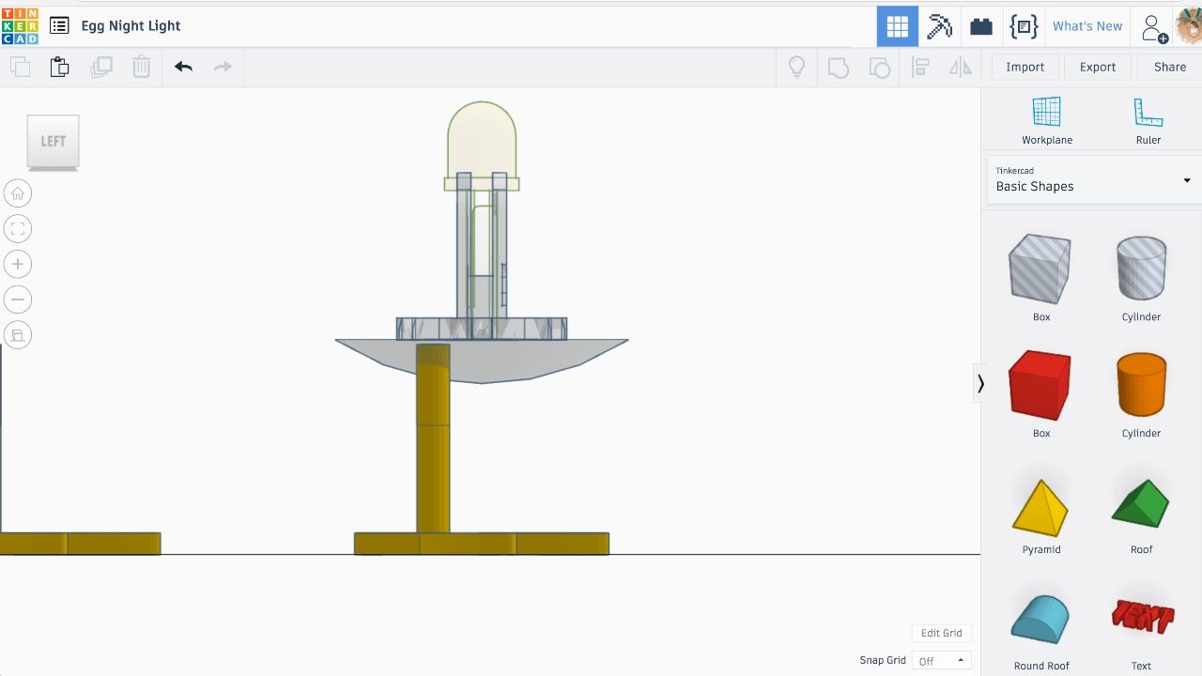Screen dimensions: 1202x676
Task: Click the Home view button
Action: tap(17, 193)
